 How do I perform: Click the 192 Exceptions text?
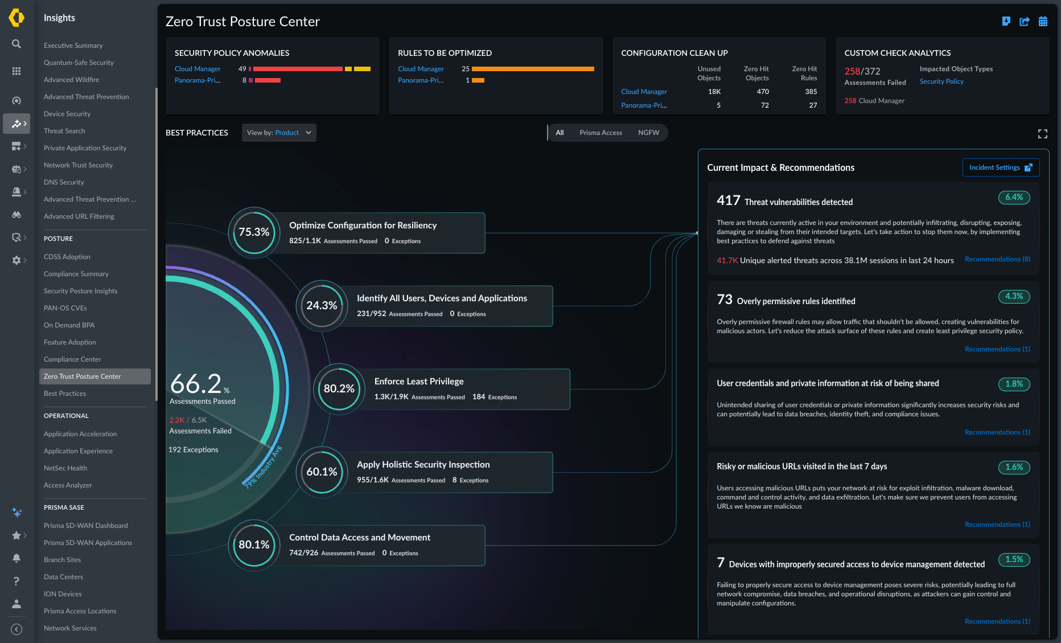tap(194, 450)
